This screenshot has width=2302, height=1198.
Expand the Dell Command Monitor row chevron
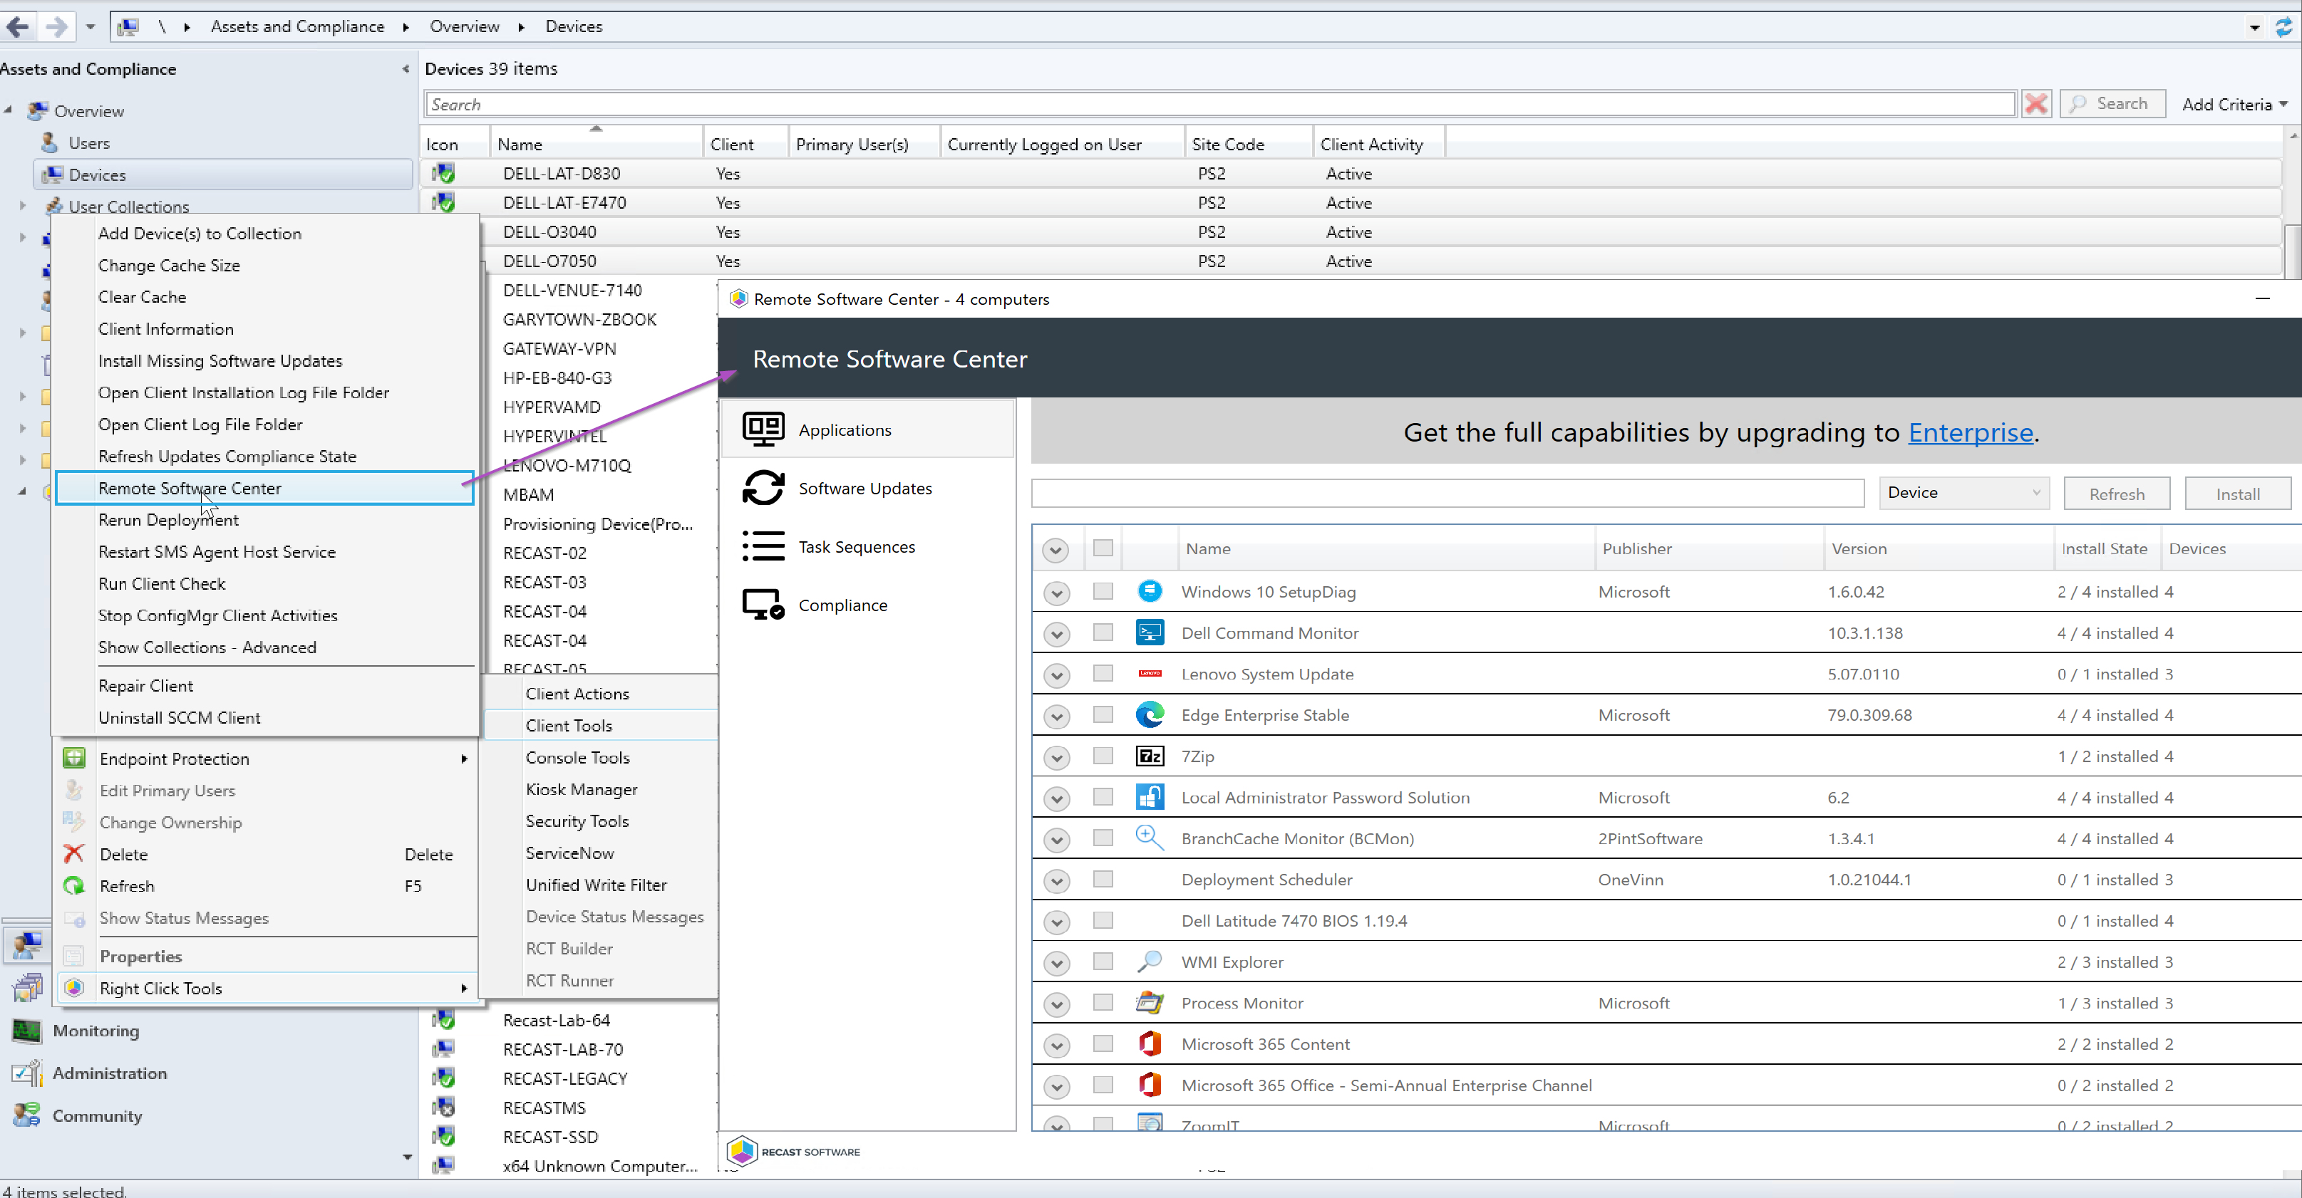point(1056,633)
